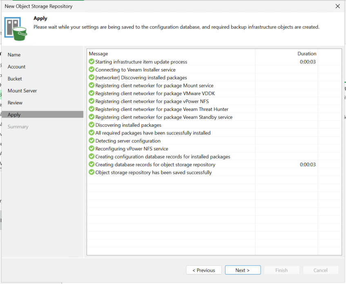Select the text 'Registering client networker for package VMware VDDK'
Viewport: 346px width, 284px height.
click(x=155, y=93)
